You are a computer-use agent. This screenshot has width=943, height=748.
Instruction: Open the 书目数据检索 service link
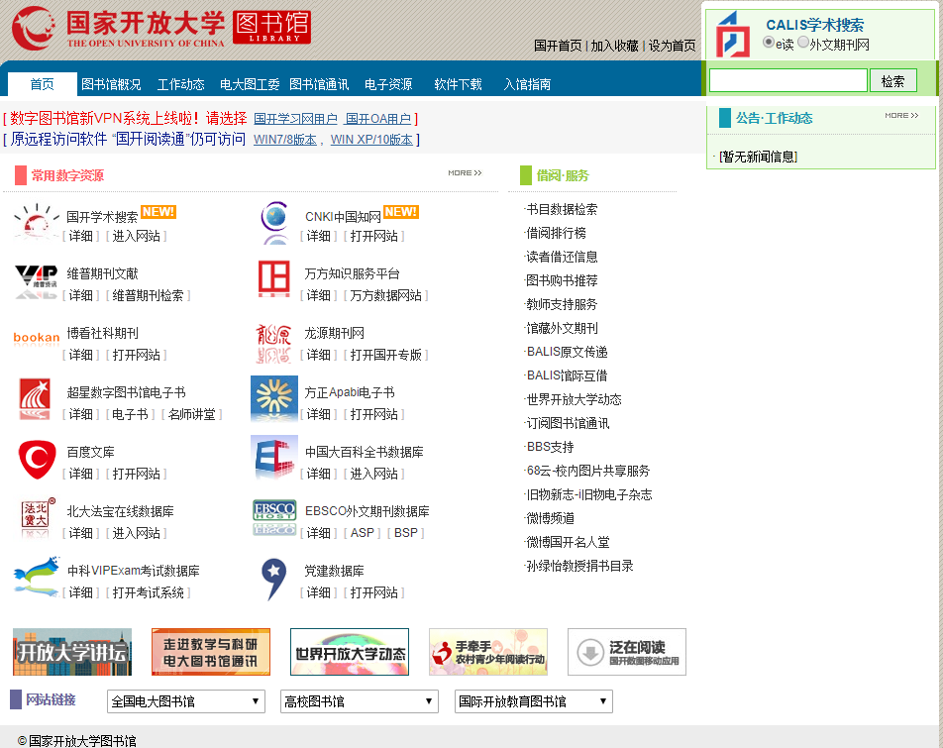pos(562,209)
